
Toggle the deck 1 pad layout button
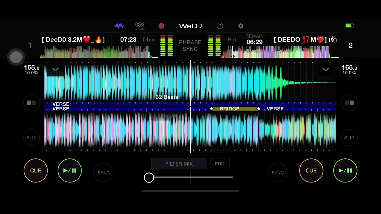coord(32,103)
